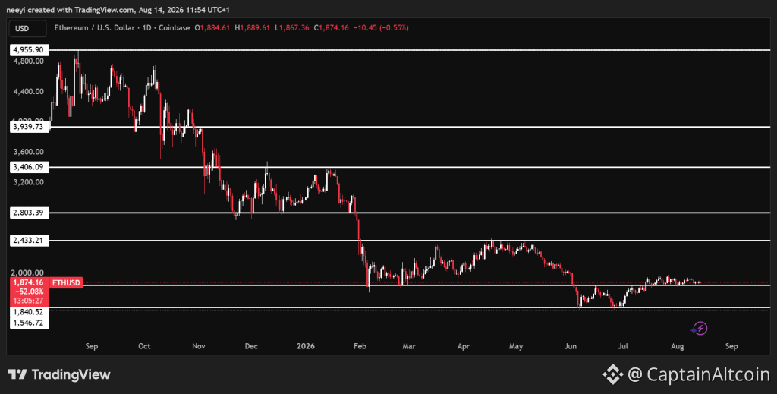Screen dimensions: 777x394
Task: Click the 2026 time axis label
Action: click(x=306, y=346)
